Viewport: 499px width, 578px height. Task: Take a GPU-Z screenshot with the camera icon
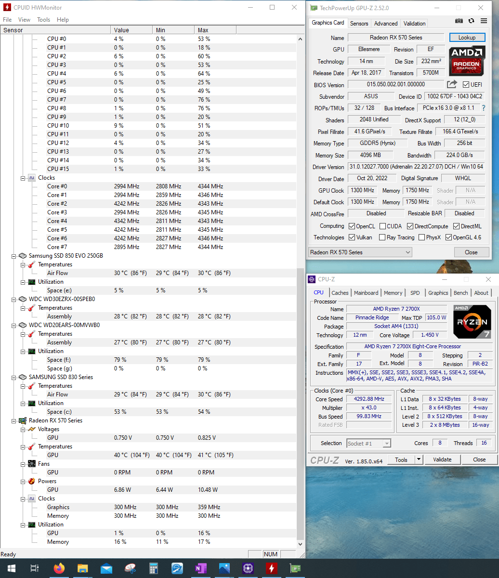pyautogui.click(x=459, y=21)
